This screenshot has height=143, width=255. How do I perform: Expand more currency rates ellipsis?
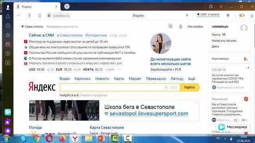pyautogui.click(x=119, y=70)
